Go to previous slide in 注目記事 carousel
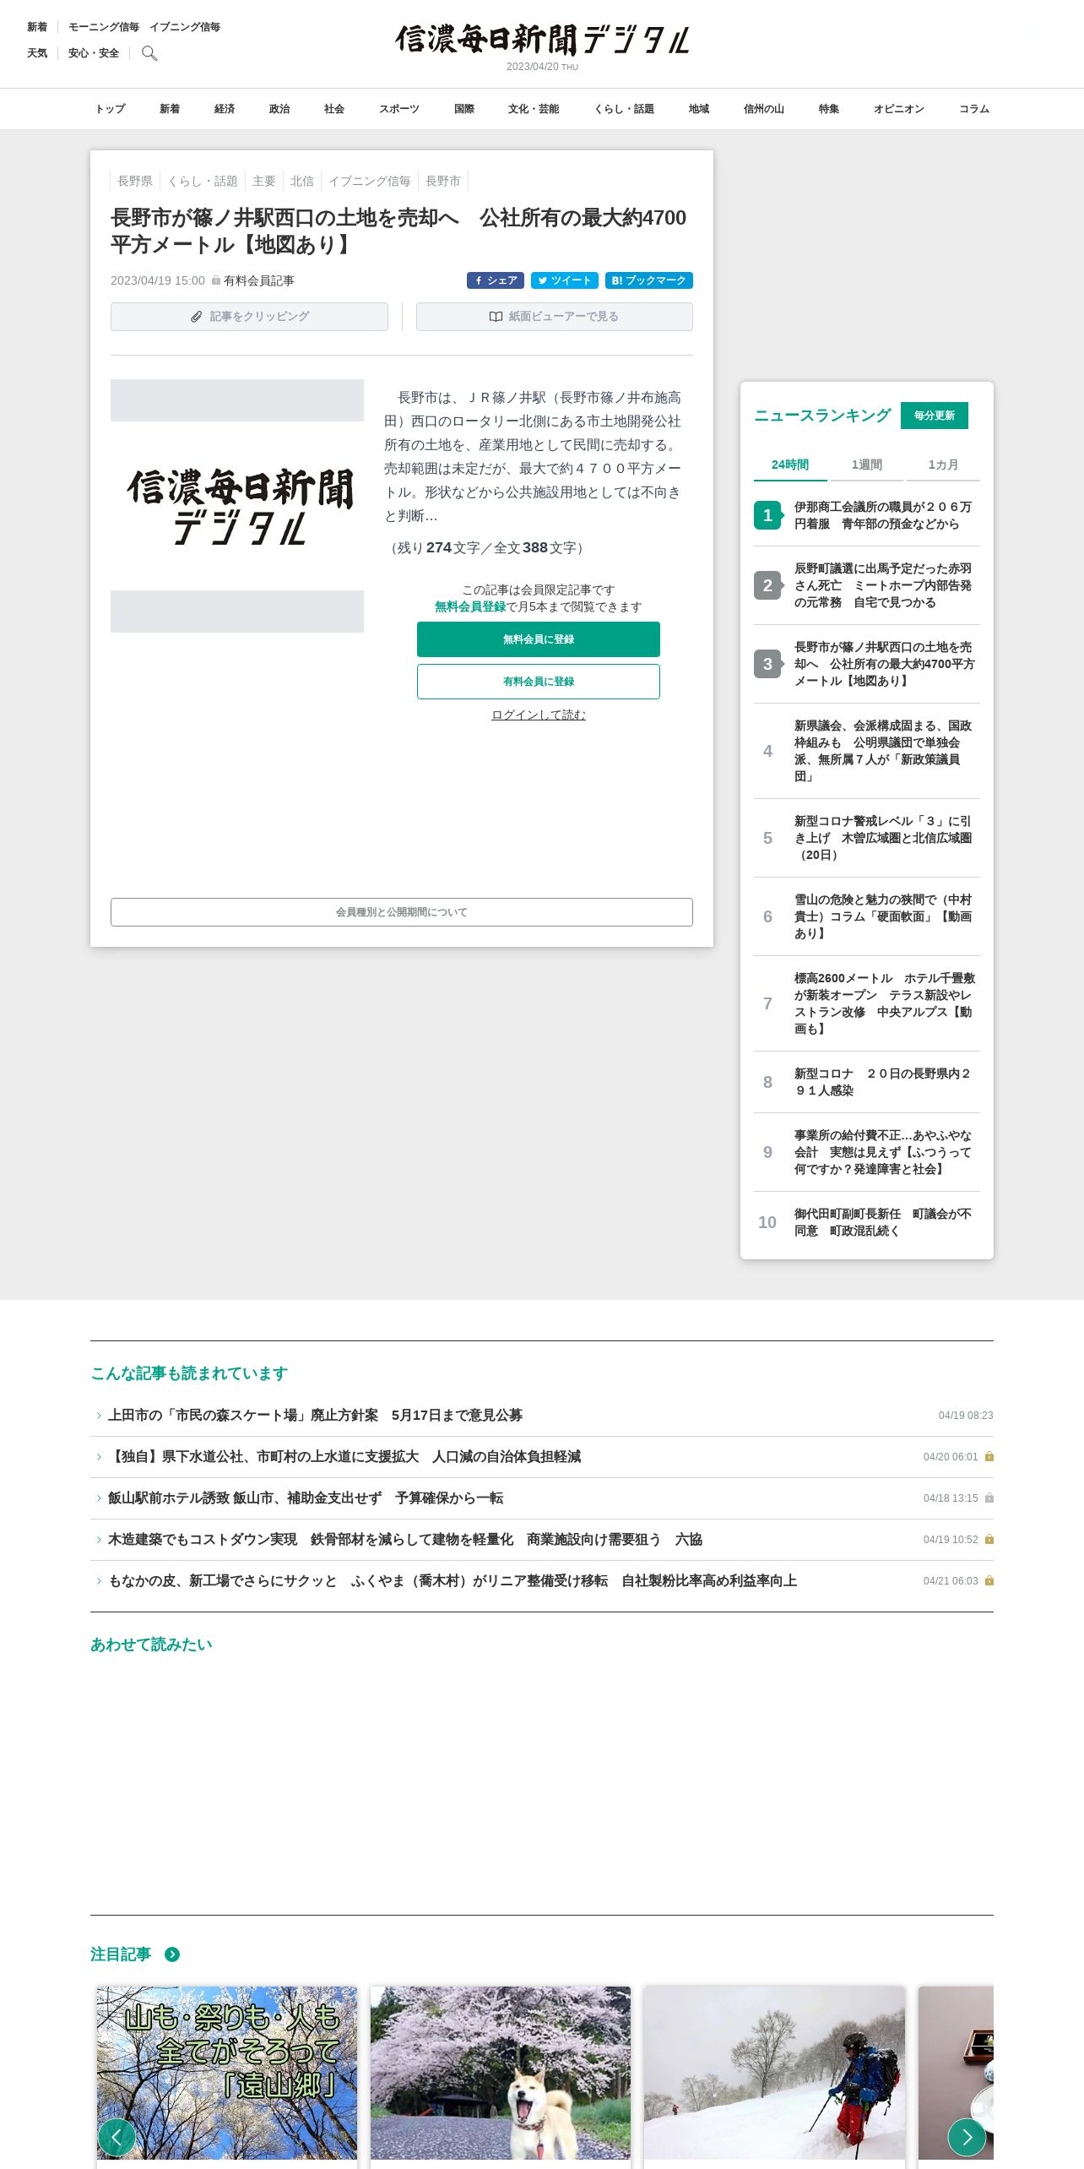Viewport: 1084px width, 2169px height. click(x=117, y=2137)
